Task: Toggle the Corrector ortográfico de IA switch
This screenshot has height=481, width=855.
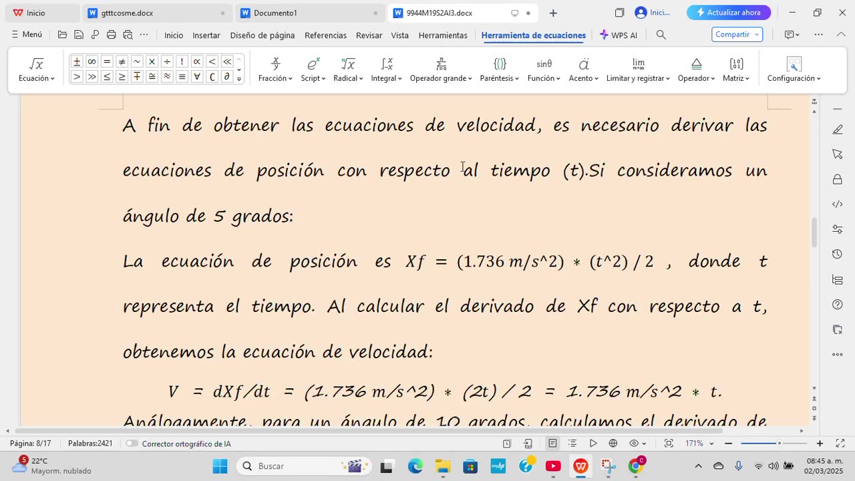Action: click(132, 444)
